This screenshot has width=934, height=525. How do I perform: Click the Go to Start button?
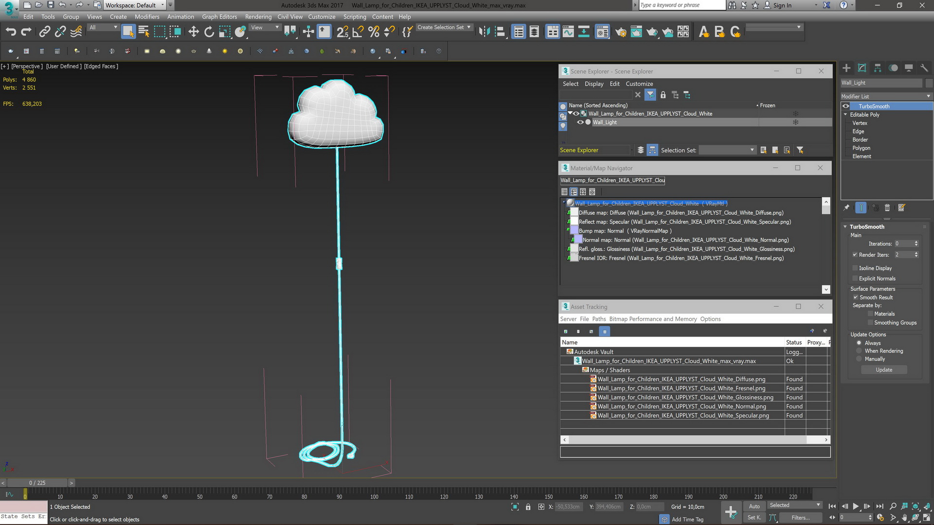coord(832,507)
